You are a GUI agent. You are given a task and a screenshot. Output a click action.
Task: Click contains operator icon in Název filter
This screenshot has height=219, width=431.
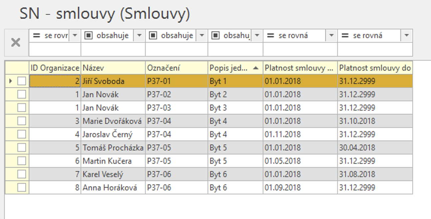(88, 35)
